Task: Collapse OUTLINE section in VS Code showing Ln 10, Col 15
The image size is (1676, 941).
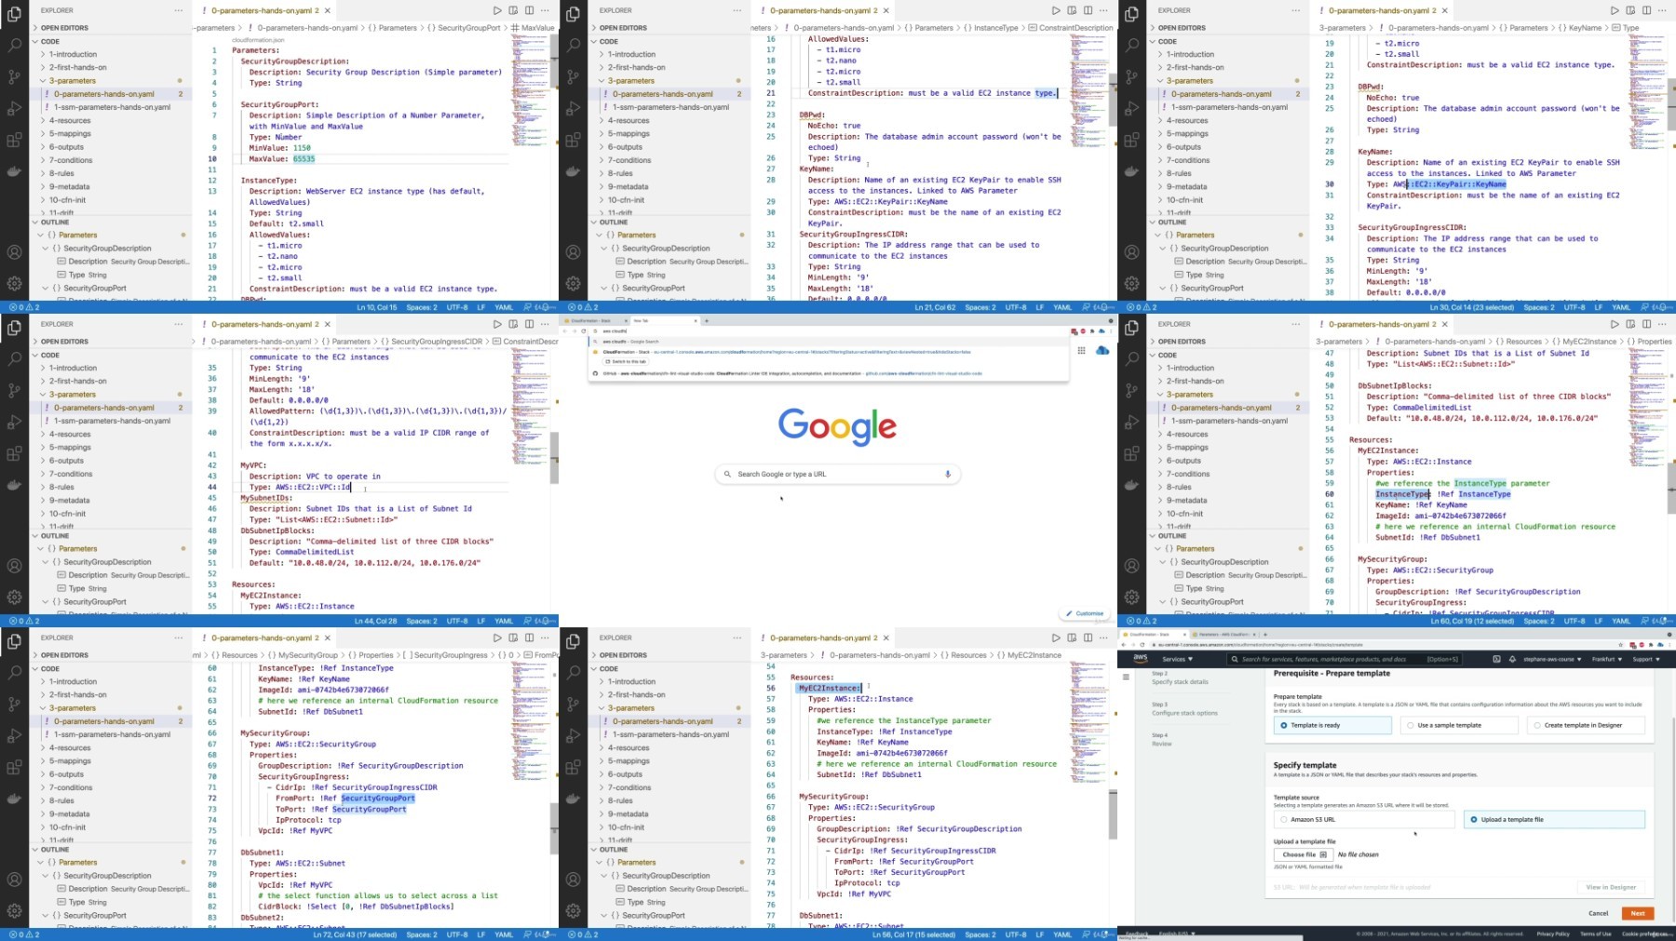Action: pyautogui.click(x=110, y=222)
